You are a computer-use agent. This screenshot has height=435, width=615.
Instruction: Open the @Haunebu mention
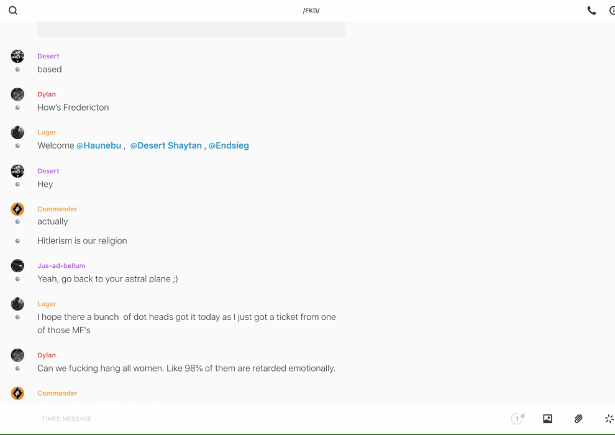point(99,145)
